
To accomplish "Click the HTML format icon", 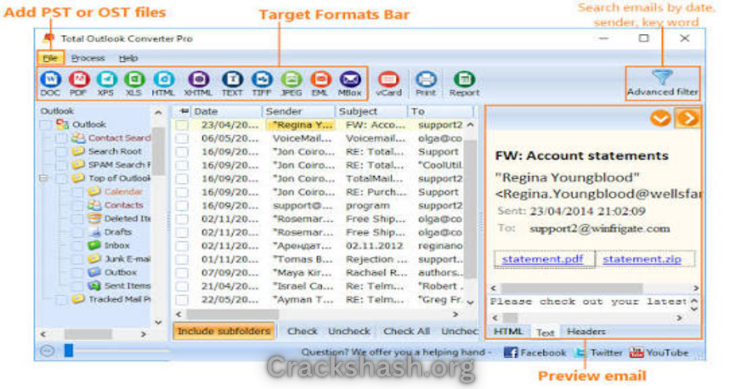I will coord(164,79).
